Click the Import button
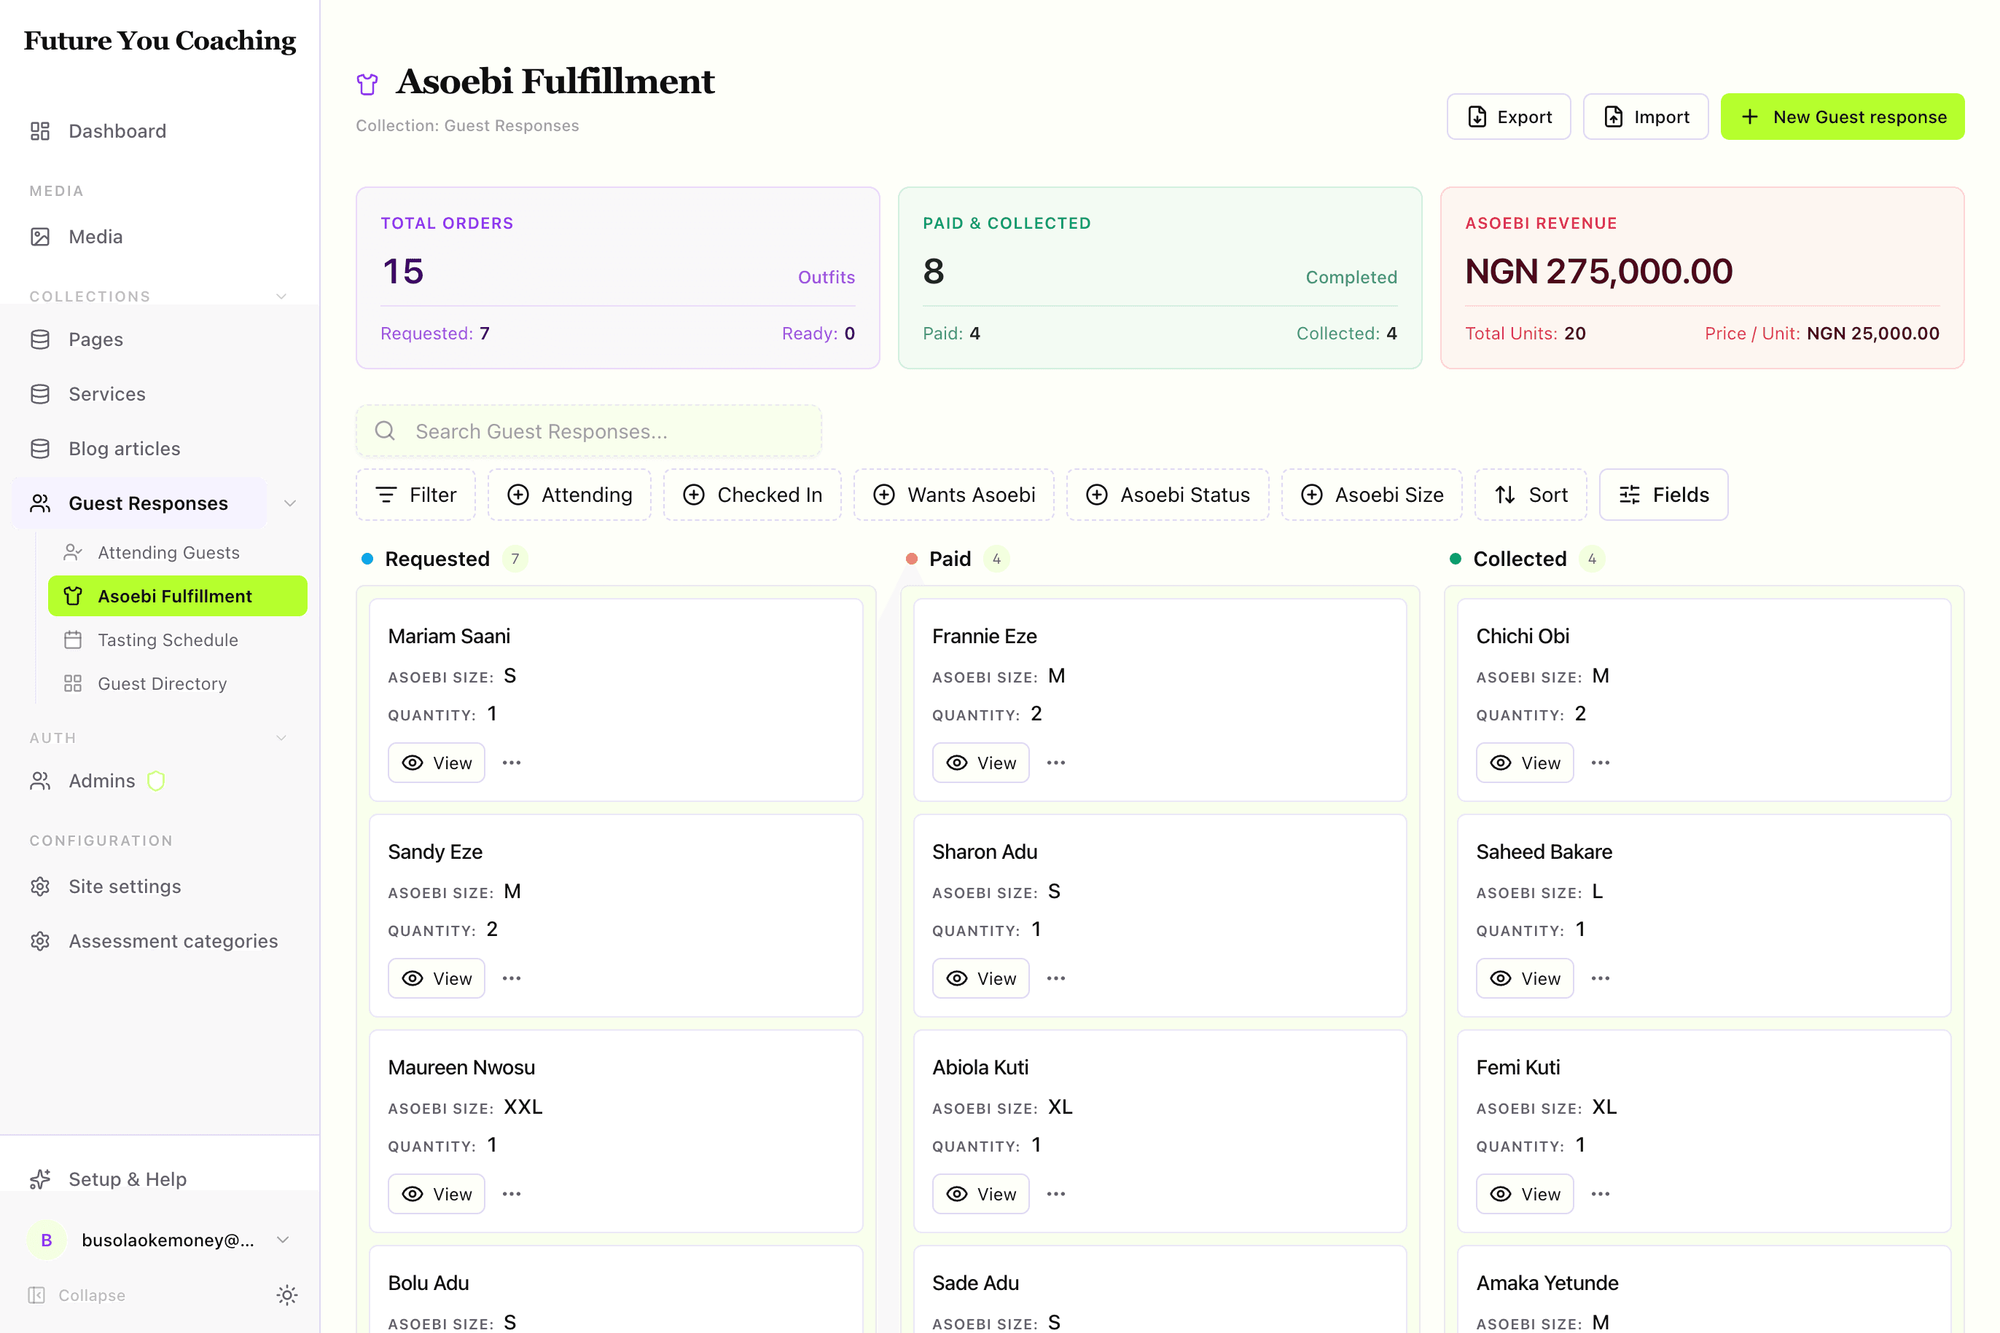Screen dimensions: 2000x1333 click(1646, 117)
